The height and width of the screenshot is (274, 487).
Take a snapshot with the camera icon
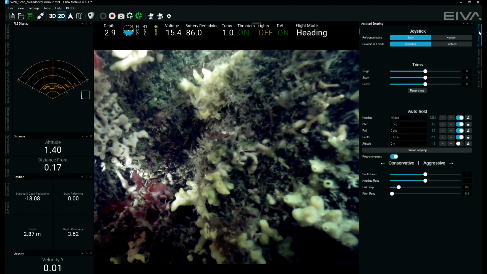121,16
